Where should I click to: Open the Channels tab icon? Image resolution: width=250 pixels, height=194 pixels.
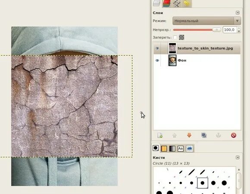[x=167, y=3]
